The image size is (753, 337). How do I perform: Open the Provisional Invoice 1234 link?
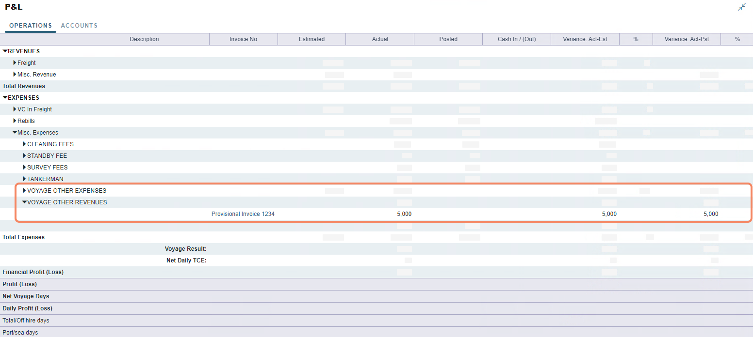(x=243, y=214)
